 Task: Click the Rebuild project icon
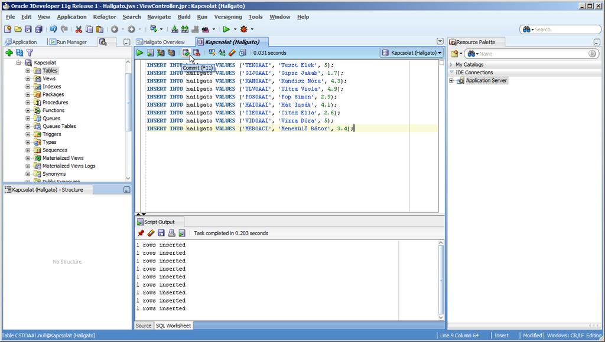185,29
